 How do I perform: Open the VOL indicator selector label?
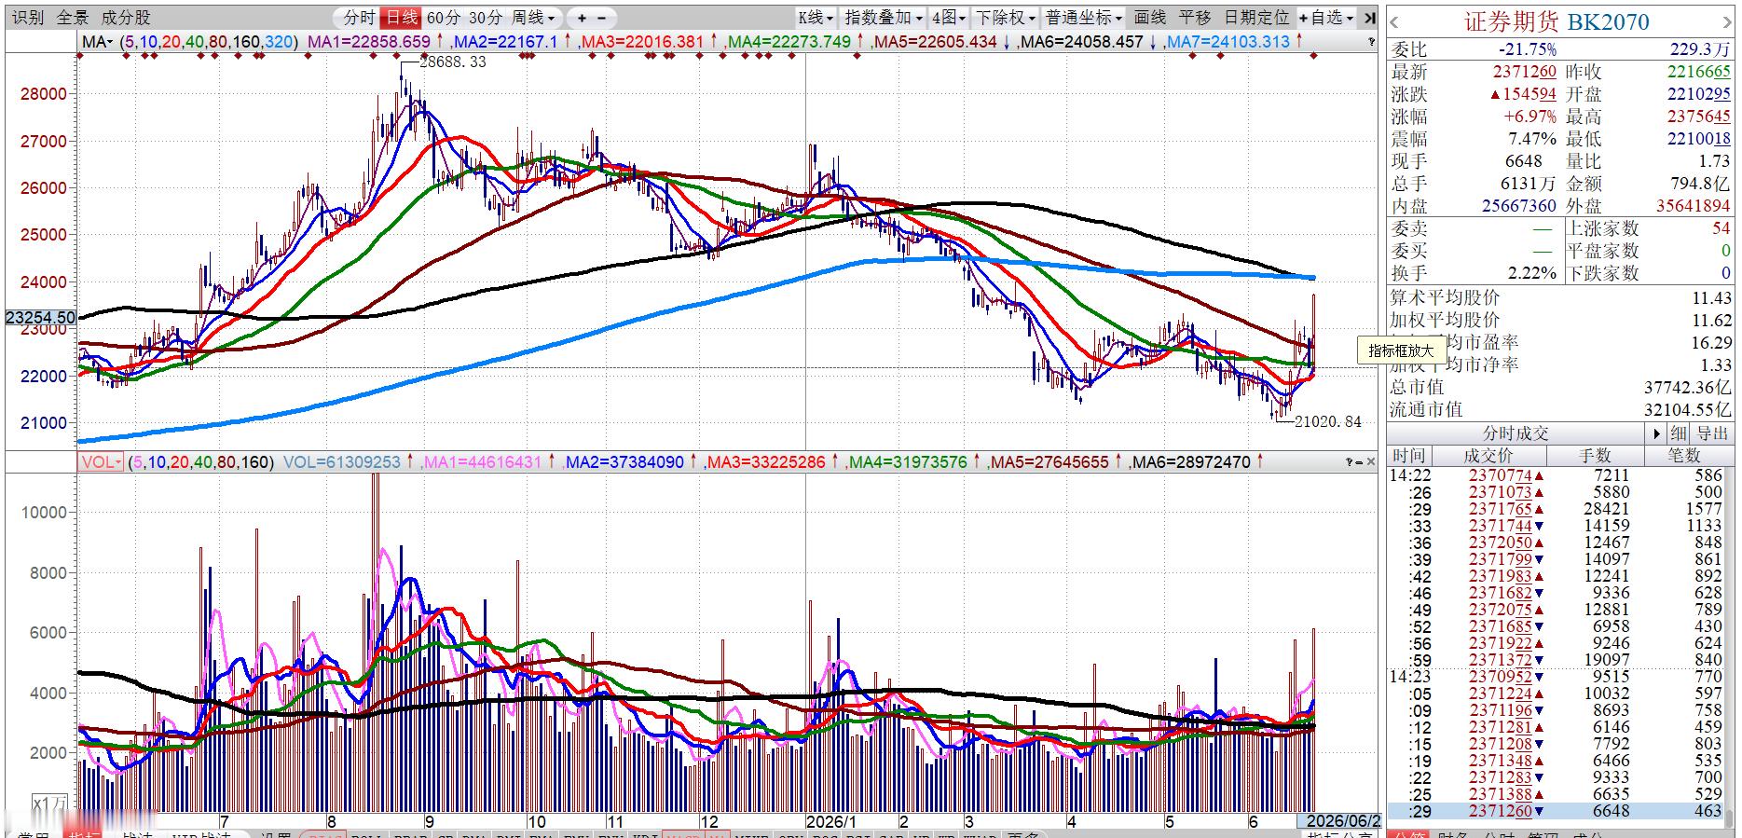coord(101,462)
